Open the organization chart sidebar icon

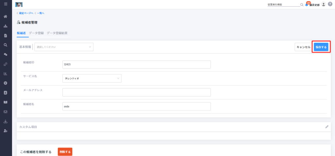click(x=6, y=26)
